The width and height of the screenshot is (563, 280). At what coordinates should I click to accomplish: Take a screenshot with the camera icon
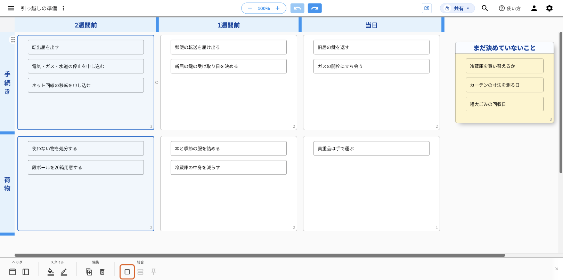427,8
